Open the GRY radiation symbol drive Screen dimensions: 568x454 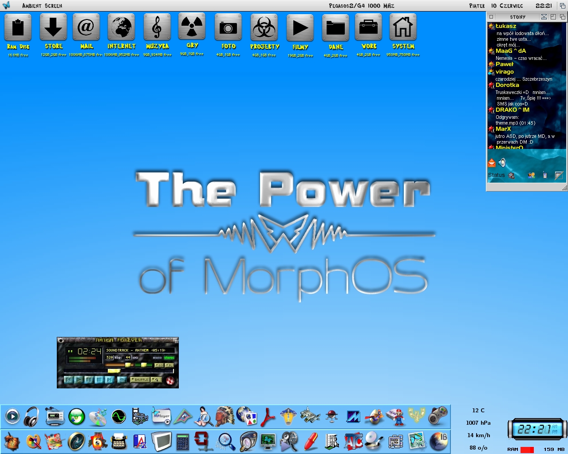(192, 26)
